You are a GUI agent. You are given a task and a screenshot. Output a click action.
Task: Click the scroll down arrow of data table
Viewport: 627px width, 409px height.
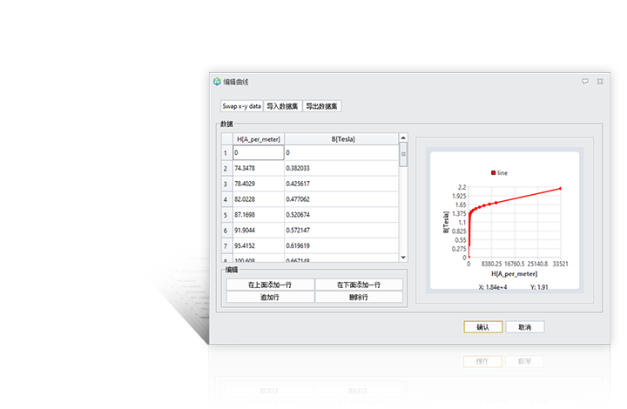tap(402, 258)
